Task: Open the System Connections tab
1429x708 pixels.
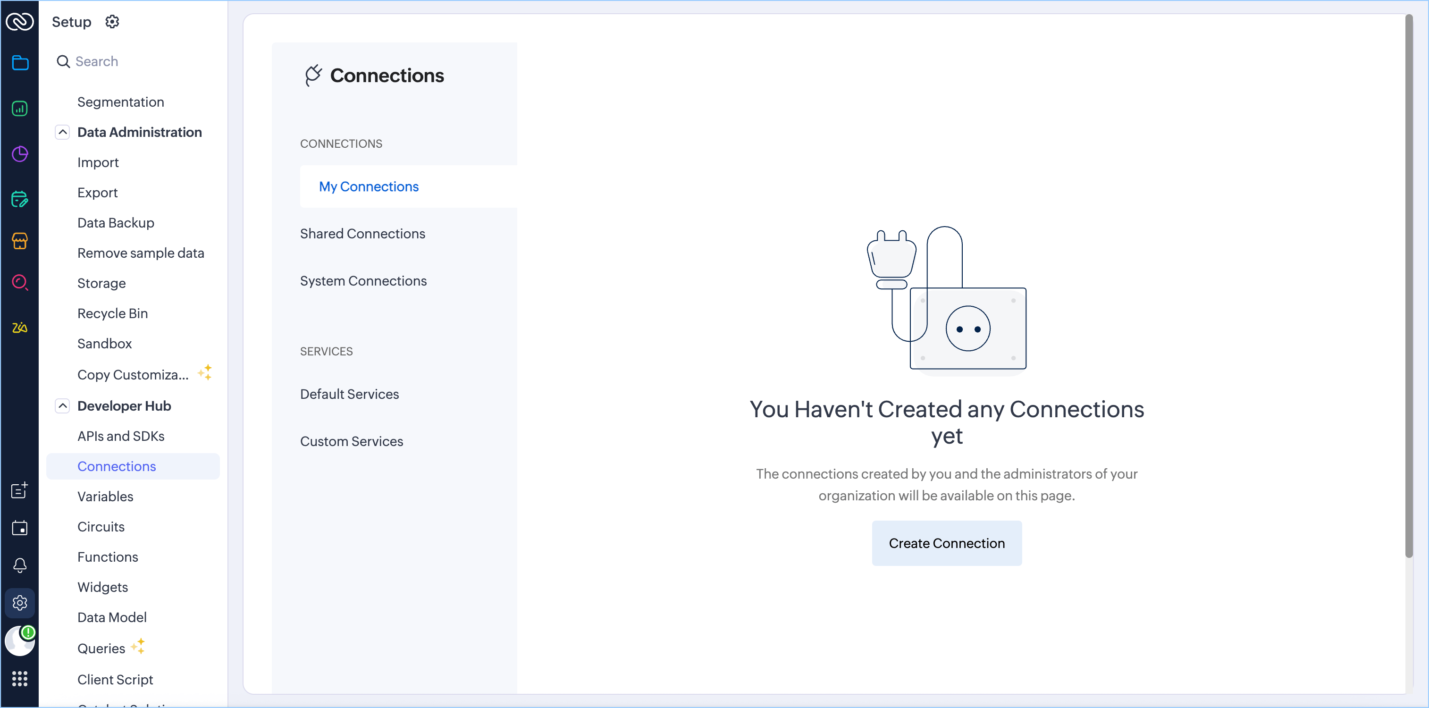Action: [x=363, y=281]
